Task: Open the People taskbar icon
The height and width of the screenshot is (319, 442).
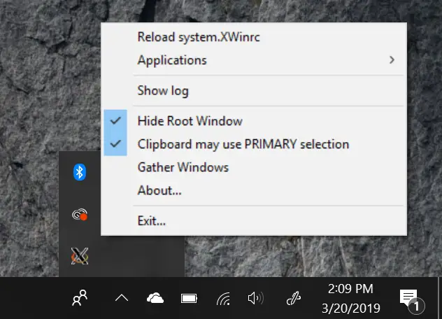Action: coord(80,297)
